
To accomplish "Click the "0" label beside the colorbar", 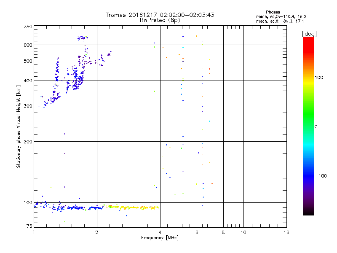I will coord(316,126).
